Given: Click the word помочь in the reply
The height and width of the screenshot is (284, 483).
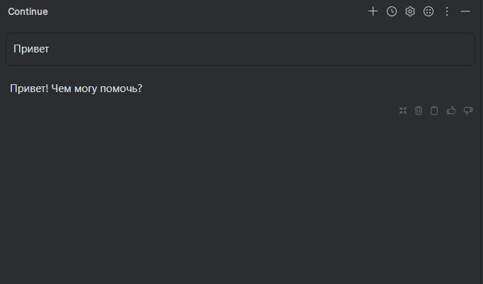Looking at the screenshot, I should pos(122,89).
